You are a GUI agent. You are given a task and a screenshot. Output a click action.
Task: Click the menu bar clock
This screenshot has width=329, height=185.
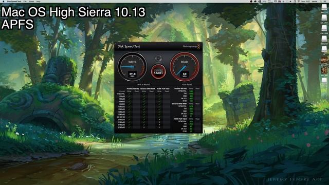click(x=305, y=1)
